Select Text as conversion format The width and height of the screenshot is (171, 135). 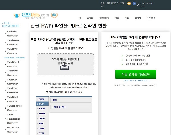click(x=42, y=128)
